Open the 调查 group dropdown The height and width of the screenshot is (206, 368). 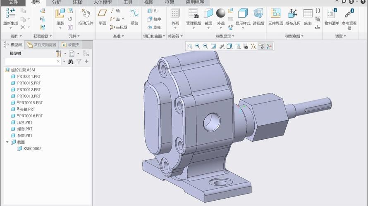point(341,36)
